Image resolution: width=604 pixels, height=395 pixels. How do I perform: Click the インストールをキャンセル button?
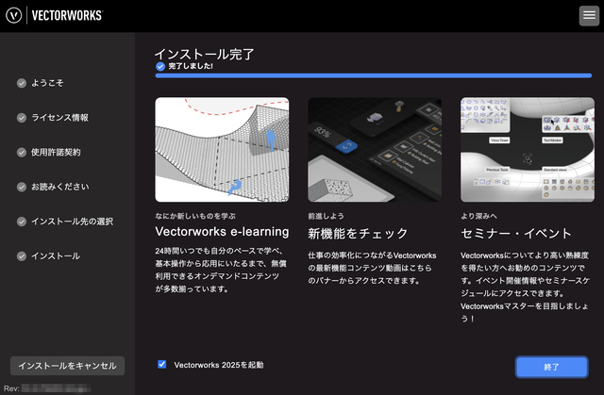pyautogui.click(x=67, y=366)
